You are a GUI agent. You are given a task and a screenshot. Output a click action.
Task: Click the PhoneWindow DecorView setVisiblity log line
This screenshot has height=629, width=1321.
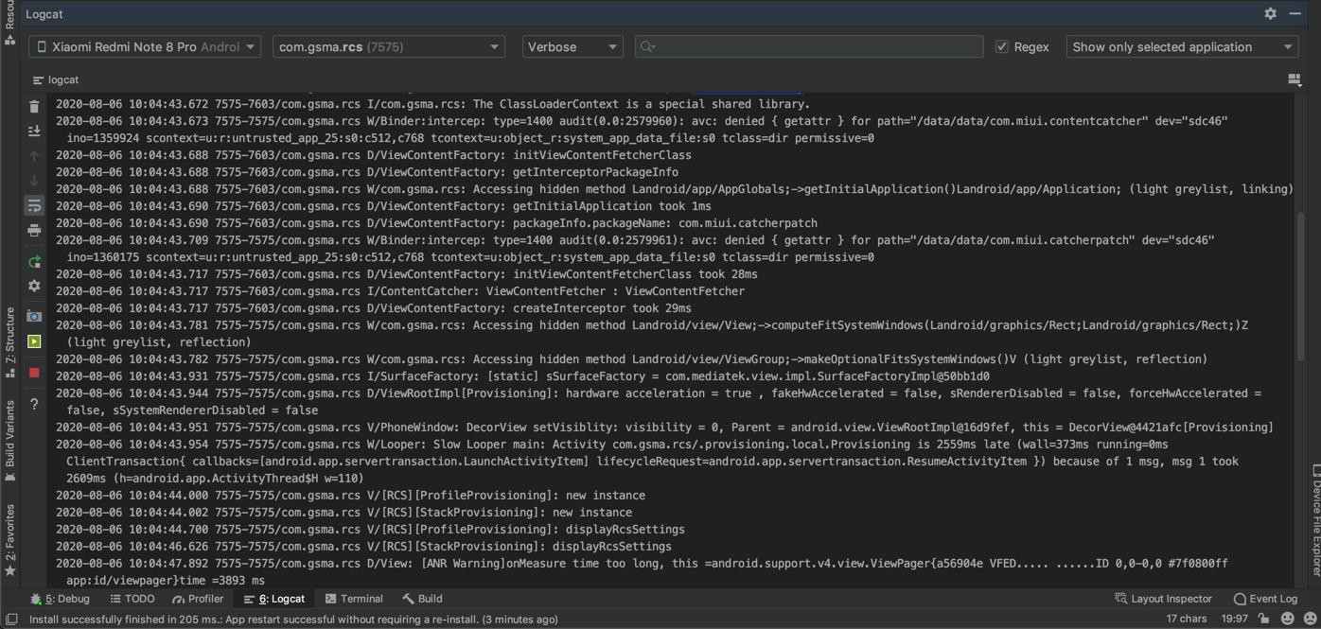[664, 428]
